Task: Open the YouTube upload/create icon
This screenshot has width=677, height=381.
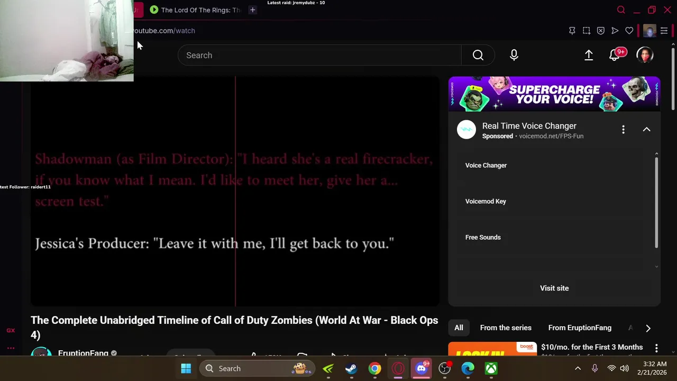Action: click(x=589, y=55)
